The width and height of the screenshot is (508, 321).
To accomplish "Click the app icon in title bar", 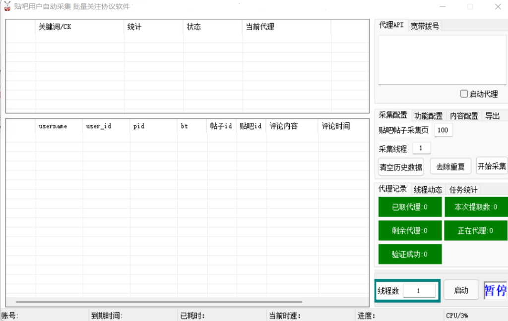I will point(7,6).
